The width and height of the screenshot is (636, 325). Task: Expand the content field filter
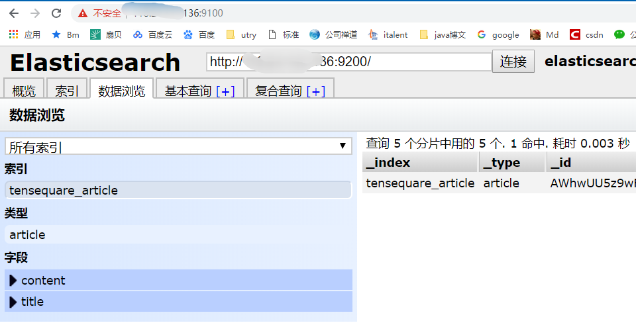coord(178,280)
